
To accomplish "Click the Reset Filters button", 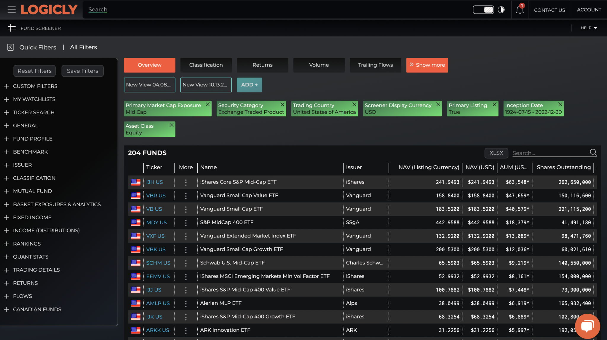I will coord(34,71).
